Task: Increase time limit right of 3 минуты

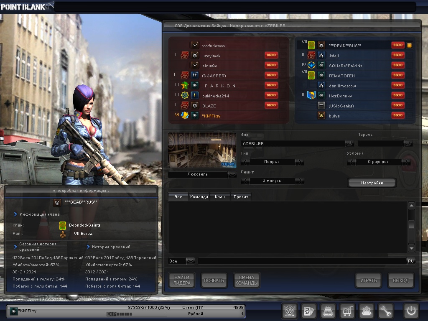Action: [x=299, y=181]
